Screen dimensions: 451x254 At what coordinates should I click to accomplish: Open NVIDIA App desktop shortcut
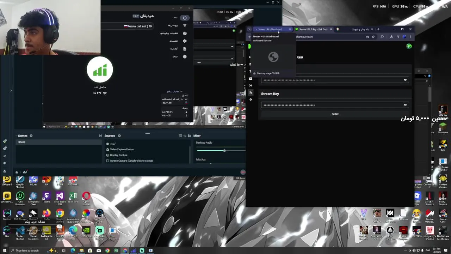(x=86, y=232)
